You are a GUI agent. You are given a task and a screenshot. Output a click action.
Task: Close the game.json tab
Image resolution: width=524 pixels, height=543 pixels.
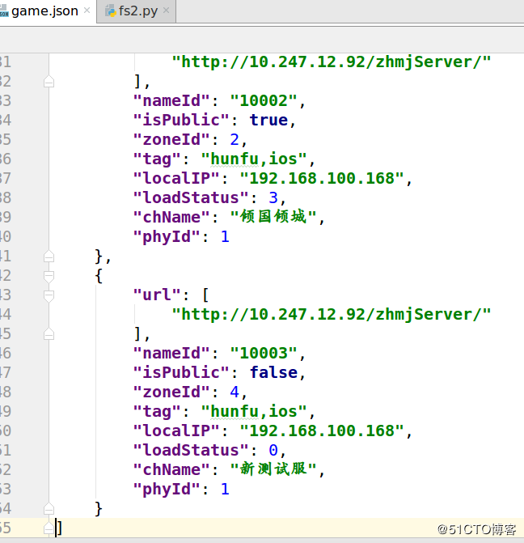(x=87, y=11)
